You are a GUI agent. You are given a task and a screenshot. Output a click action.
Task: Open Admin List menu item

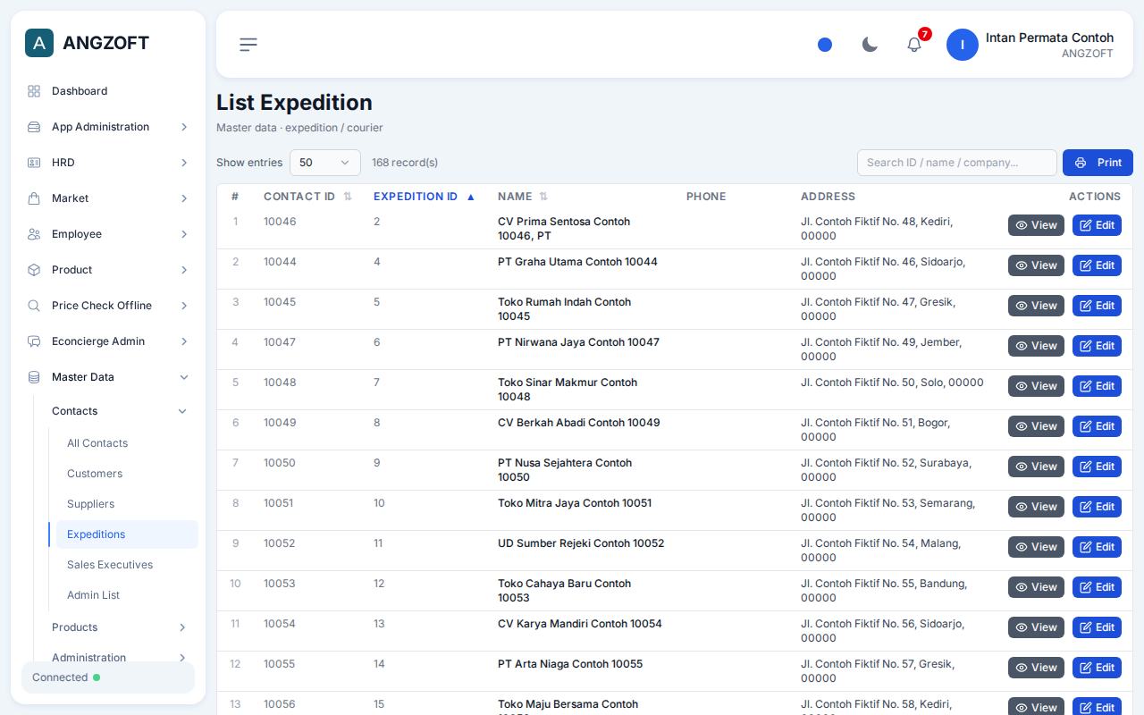127,595
